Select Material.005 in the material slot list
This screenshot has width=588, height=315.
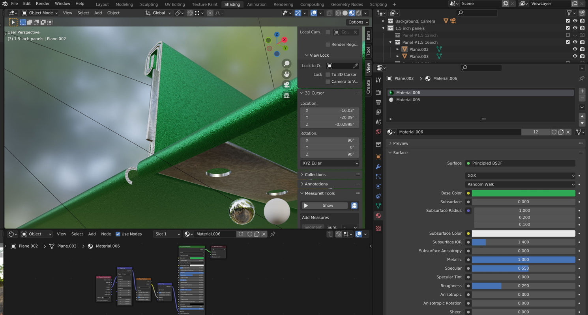(x=408, y=100)
